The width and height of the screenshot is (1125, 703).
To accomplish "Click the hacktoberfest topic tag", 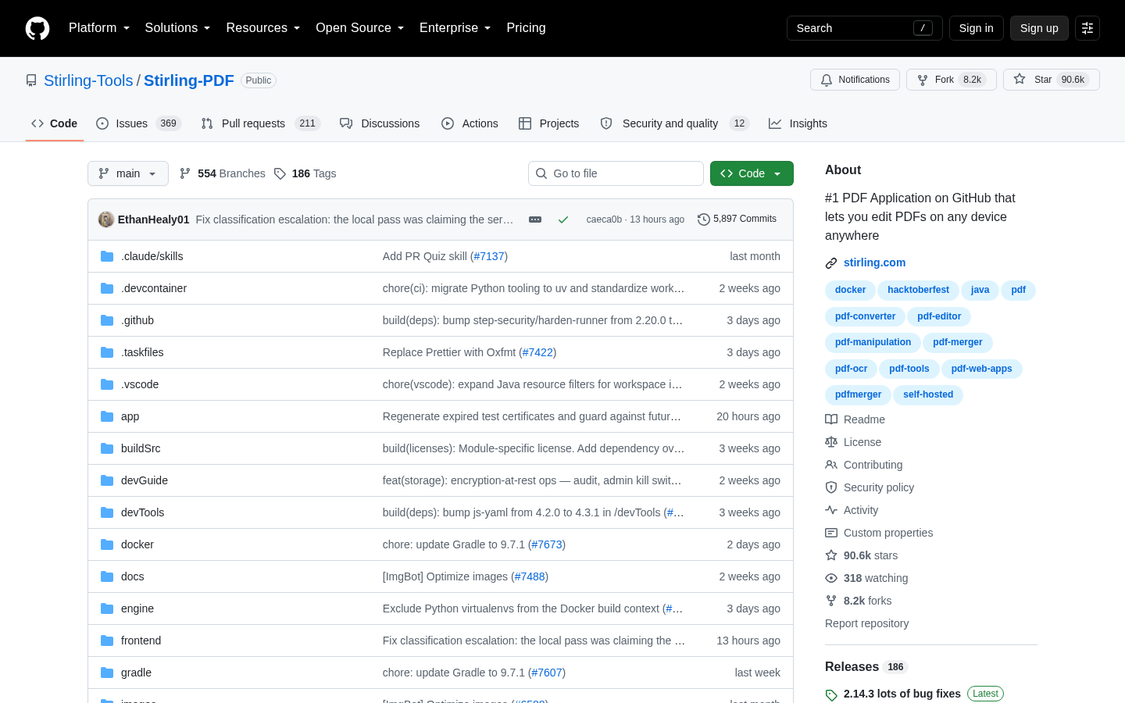I will (918, 291).
